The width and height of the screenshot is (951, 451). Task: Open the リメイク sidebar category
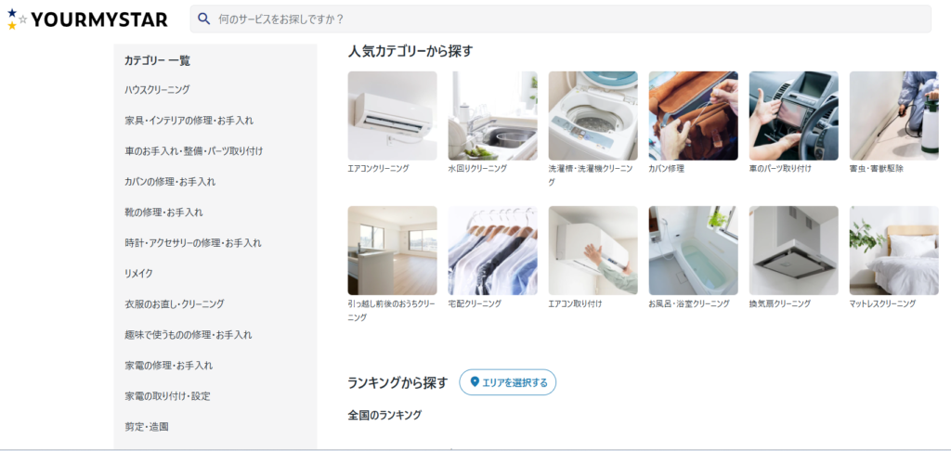(x=139, y=274)
